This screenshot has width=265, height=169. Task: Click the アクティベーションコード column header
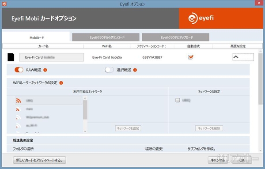pyautogui.click(x=152, y=46)
